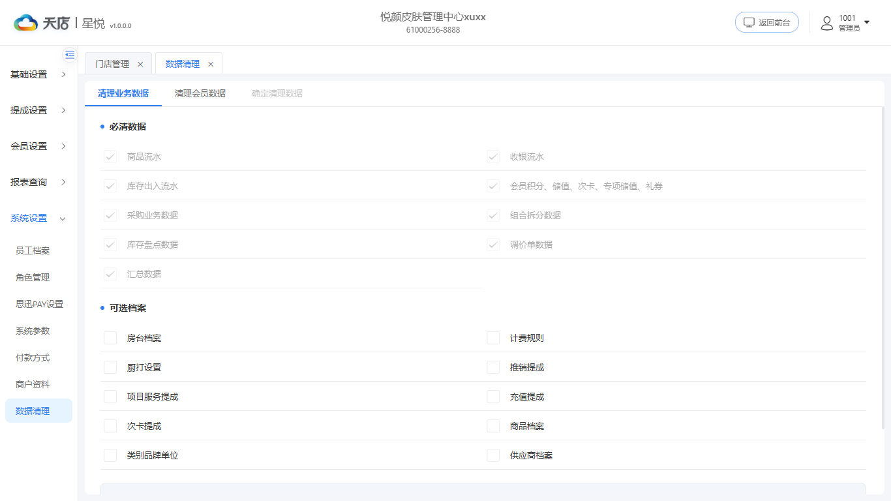Select the 项目服务提成 checkbox
The image size is (891, 501).
[x=110, y=397]
